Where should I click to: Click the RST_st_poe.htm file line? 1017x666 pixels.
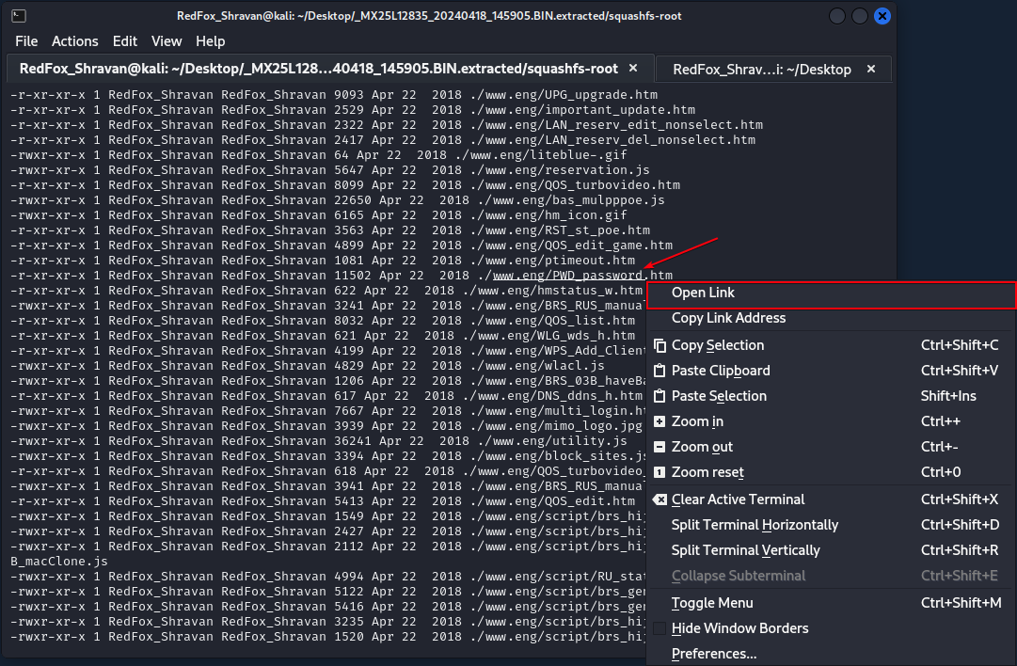[330, 230]
